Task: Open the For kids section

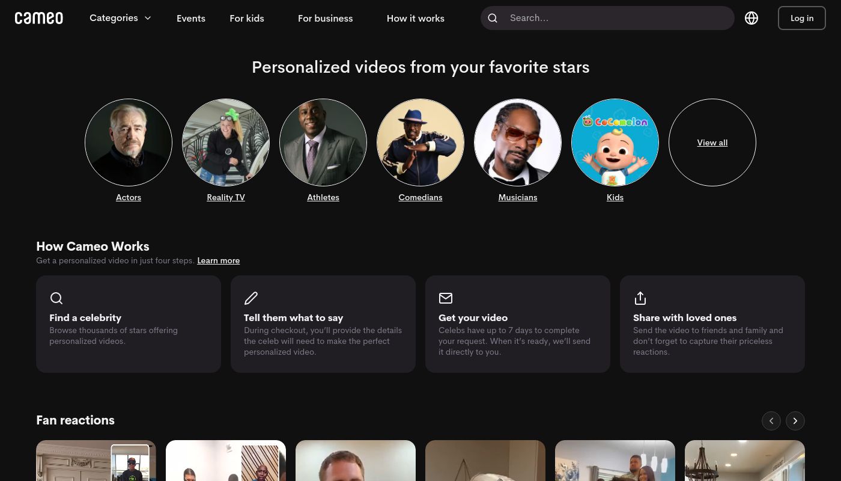Action: (247, 18)
